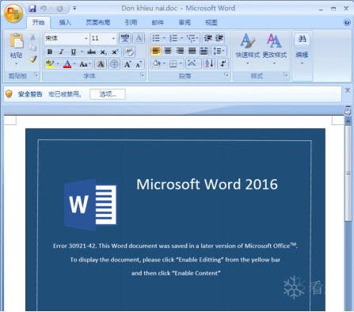Toggle italic formatting
Screen dimensions: 354x312
(x=62, y=51)
